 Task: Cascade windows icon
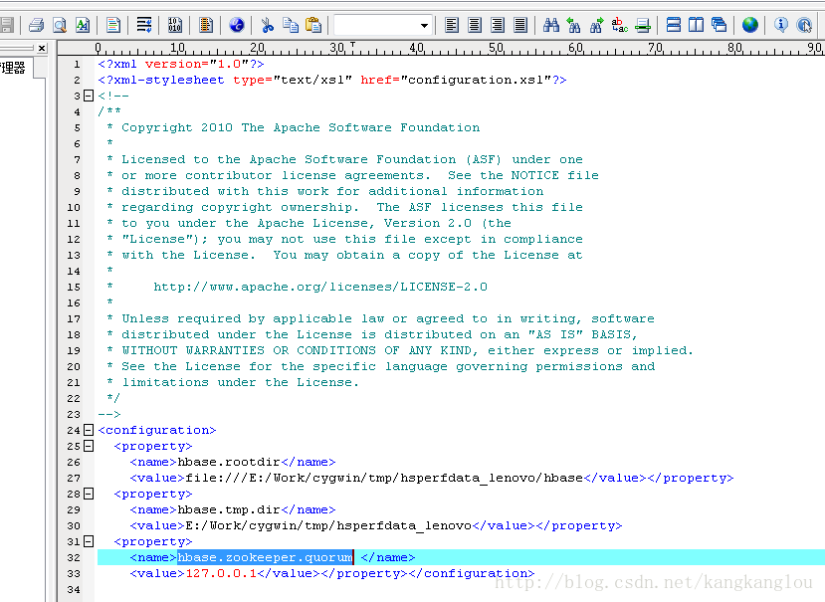pos(719,25)
